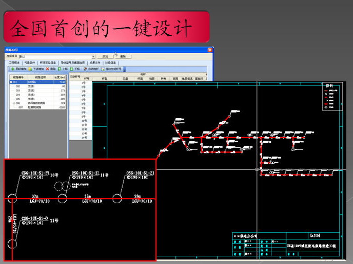Close the line wizard dialog window
The height and width of the screenshot is (264, 353).
[x=210, y=50]
